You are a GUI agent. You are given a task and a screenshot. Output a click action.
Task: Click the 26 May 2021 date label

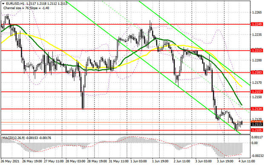tap(10, 161)
